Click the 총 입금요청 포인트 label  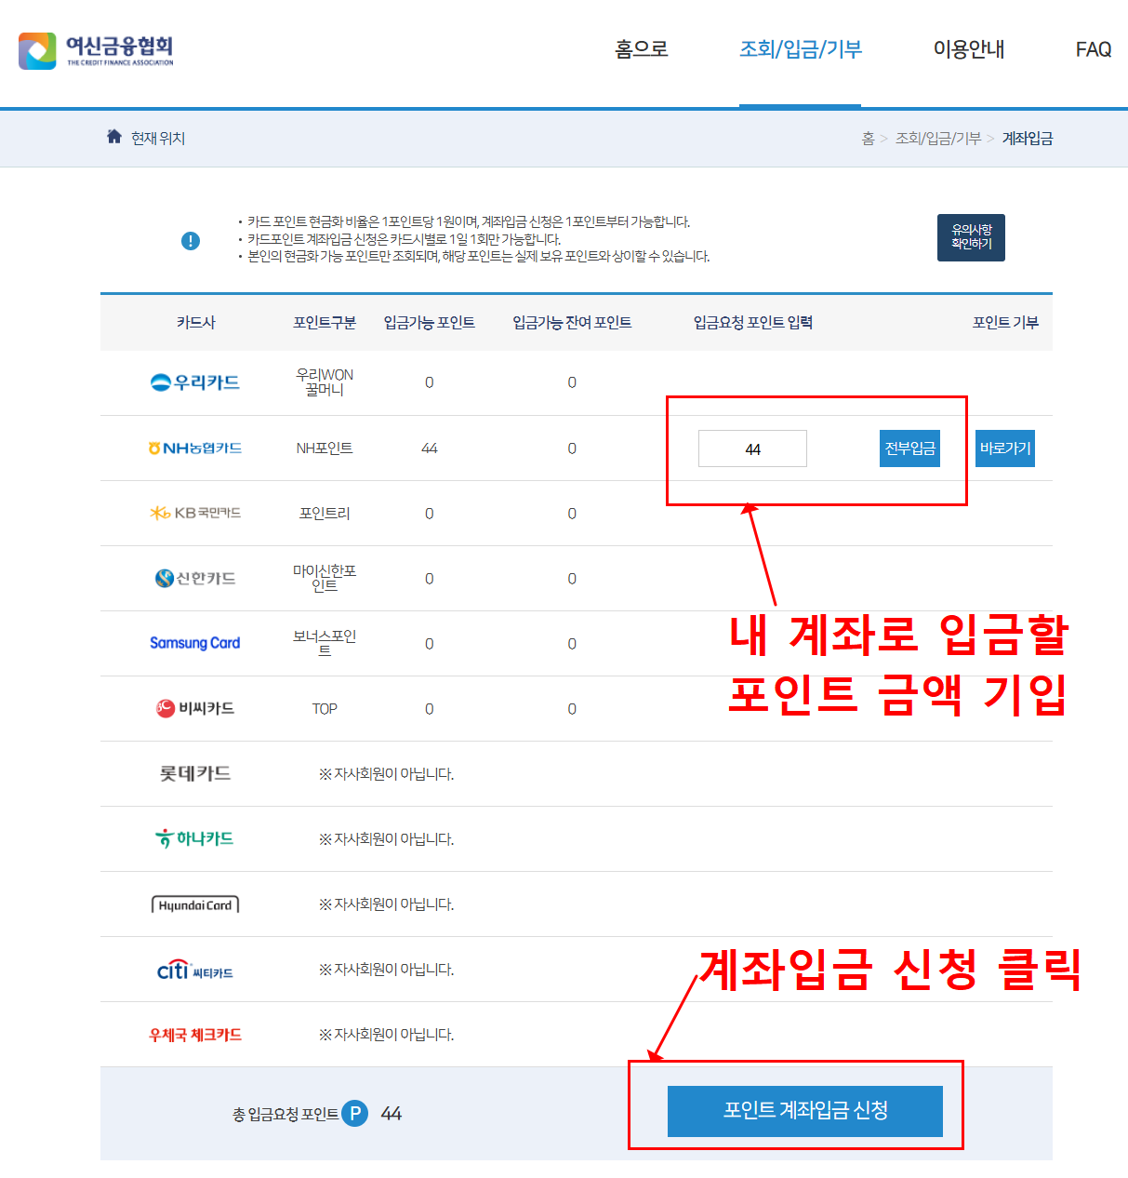click(x=285, y=1114)
